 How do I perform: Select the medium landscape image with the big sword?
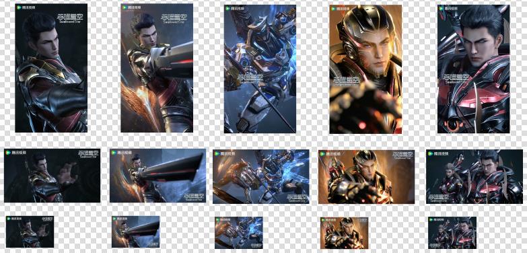click(x=158, y=176)
